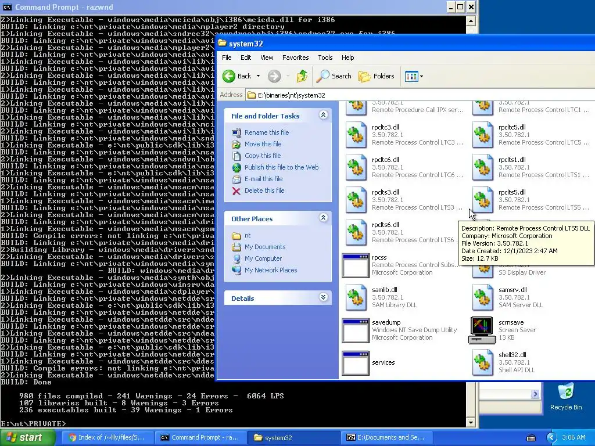Switch to 7-Zip E:\Documents taskbar button
The height and width of the screenshot is (446, 595).
[386, 438]
